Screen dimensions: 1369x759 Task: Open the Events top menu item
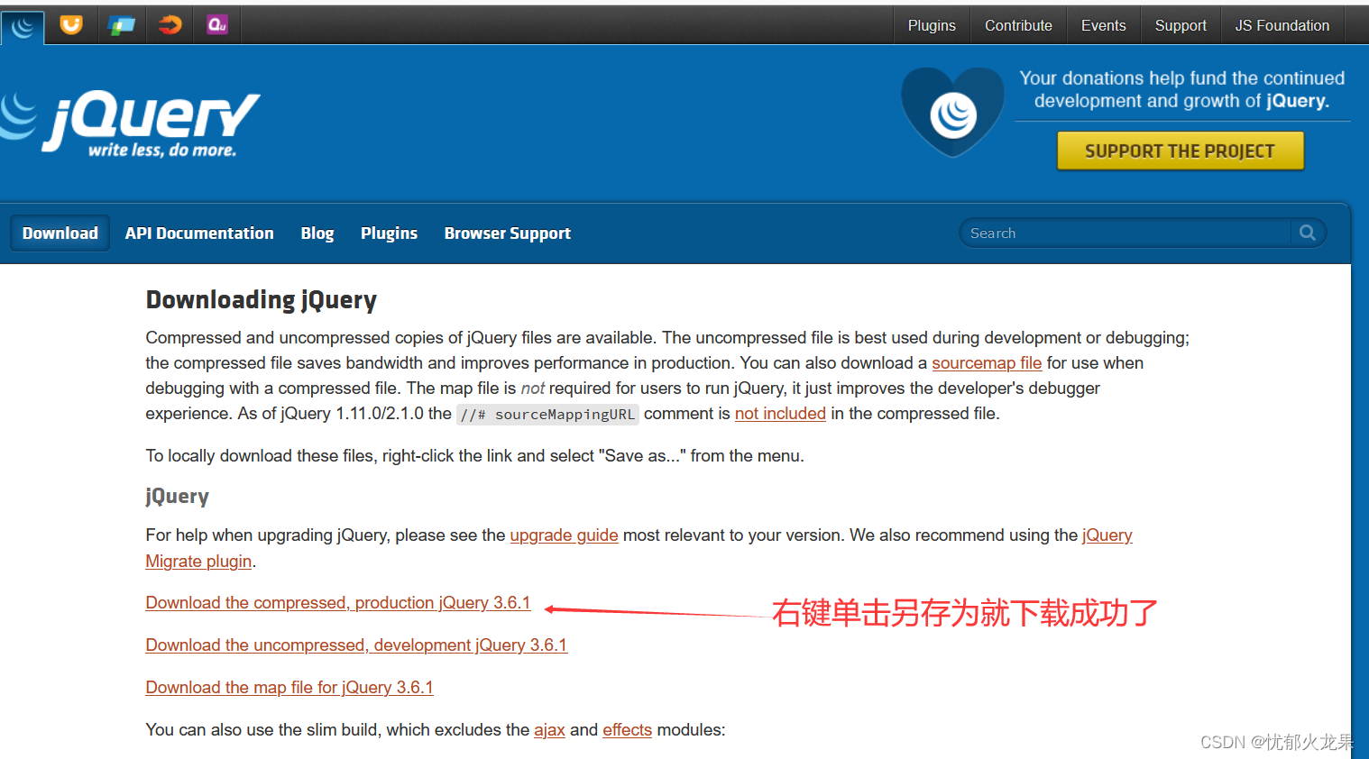click(x=1103, y=25)
